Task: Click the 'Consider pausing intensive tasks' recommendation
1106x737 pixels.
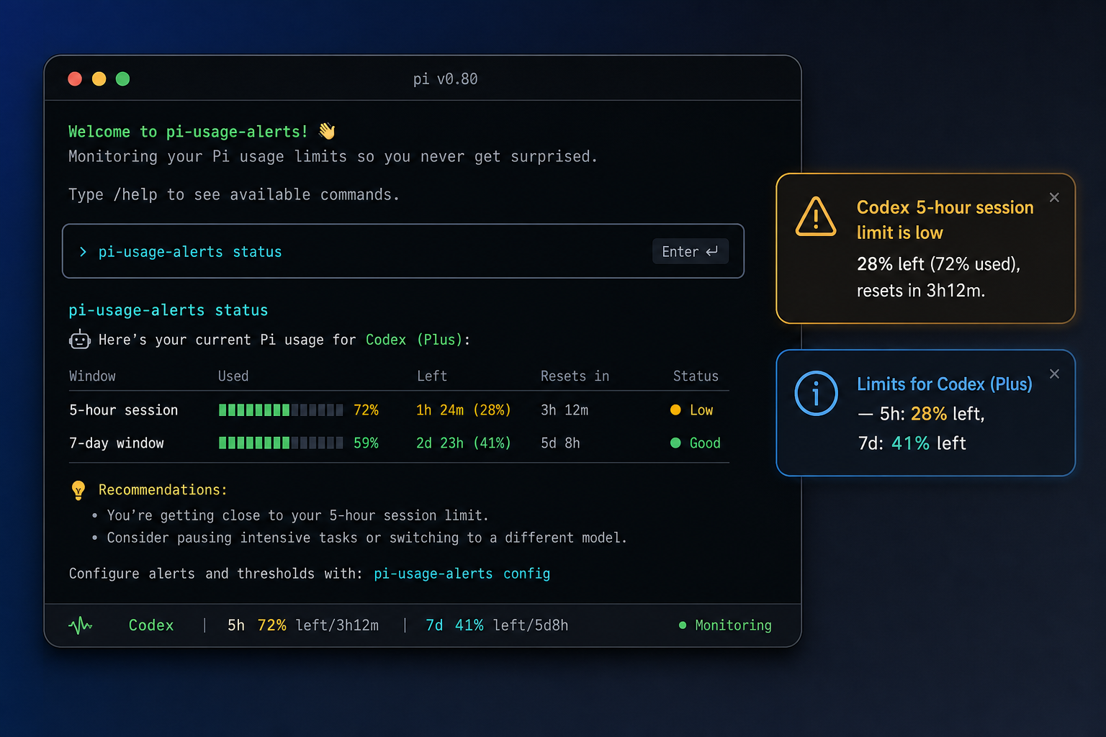Action: coord(367,538)
